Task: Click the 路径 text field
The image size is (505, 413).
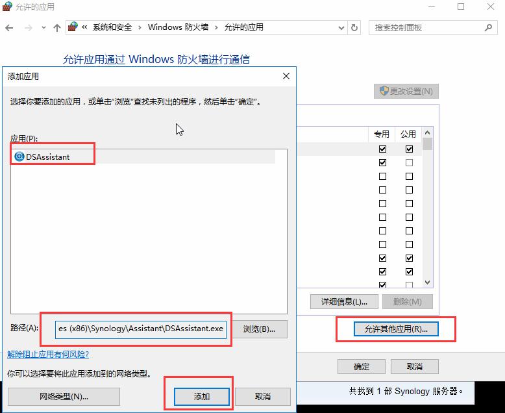Action: pos(140,329)
